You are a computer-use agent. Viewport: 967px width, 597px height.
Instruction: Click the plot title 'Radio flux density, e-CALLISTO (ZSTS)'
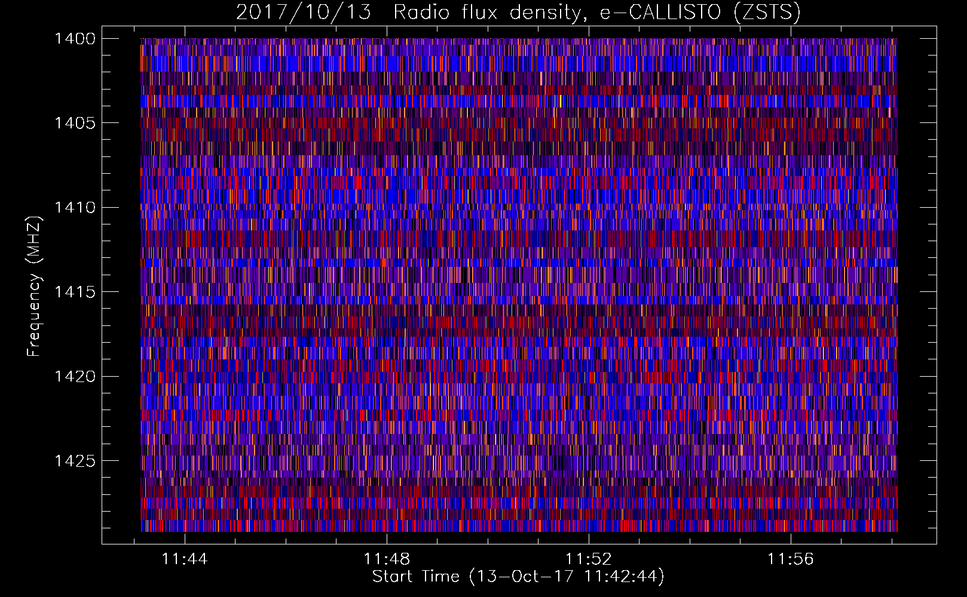coord(596,13)
